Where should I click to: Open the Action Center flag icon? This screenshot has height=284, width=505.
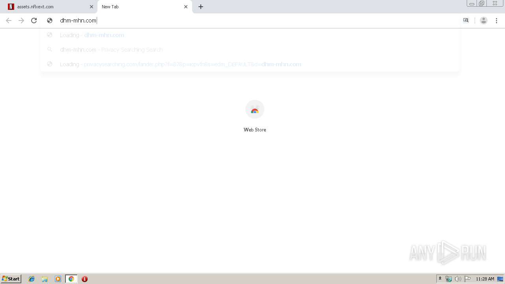pos(468,279)
